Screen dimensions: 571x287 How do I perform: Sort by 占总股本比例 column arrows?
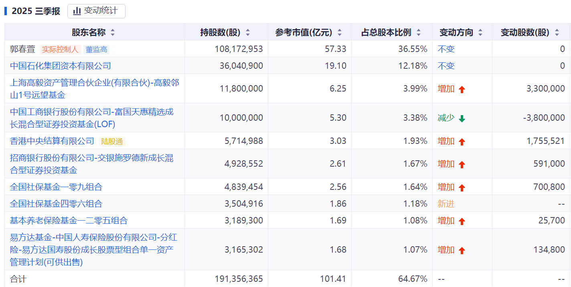419,33
